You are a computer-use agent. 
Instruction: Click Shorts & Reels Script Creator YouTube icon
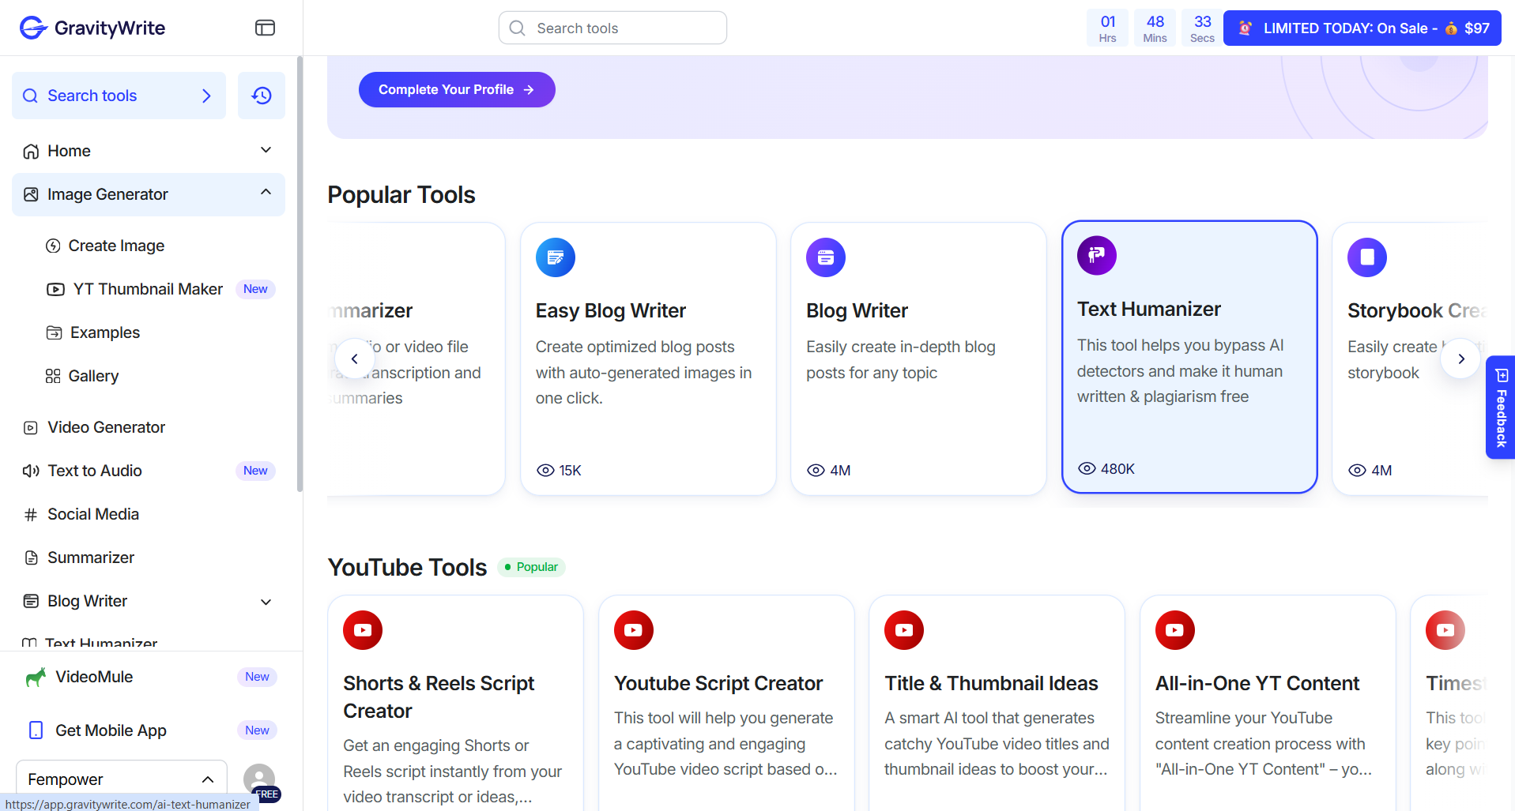[363, 630]
